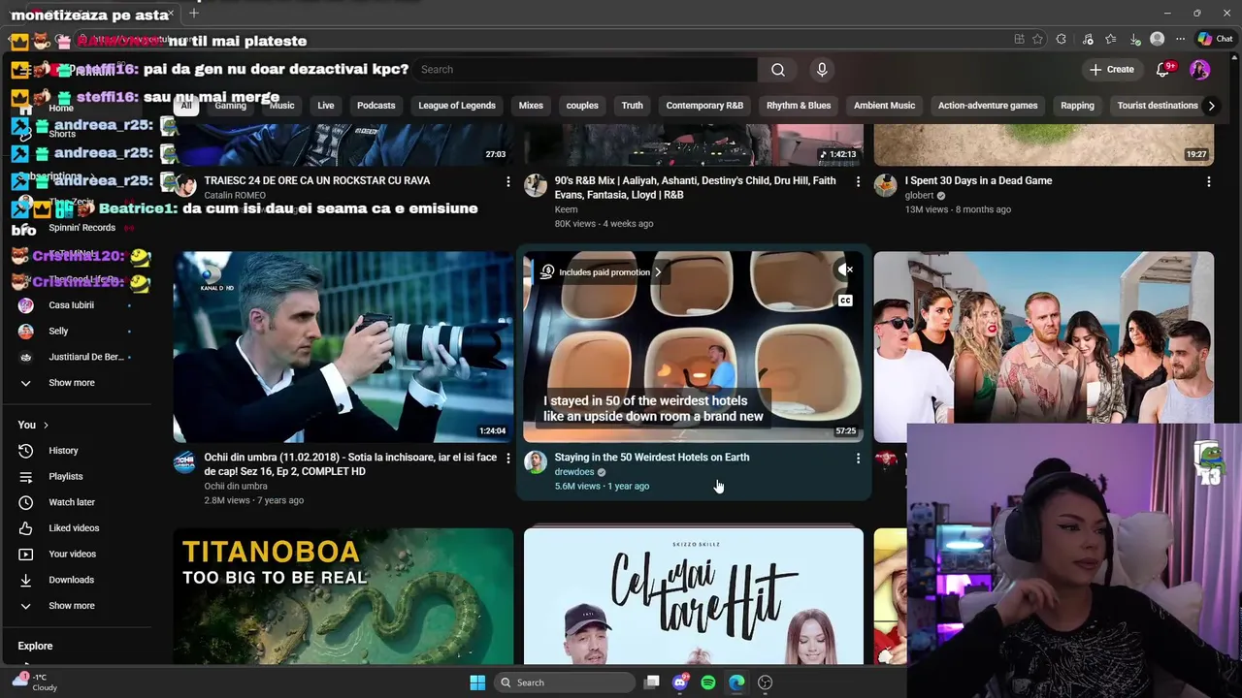Open Spotify from taskbar
This screenshot has width=1242, height=698.
[x=708, y=682]
